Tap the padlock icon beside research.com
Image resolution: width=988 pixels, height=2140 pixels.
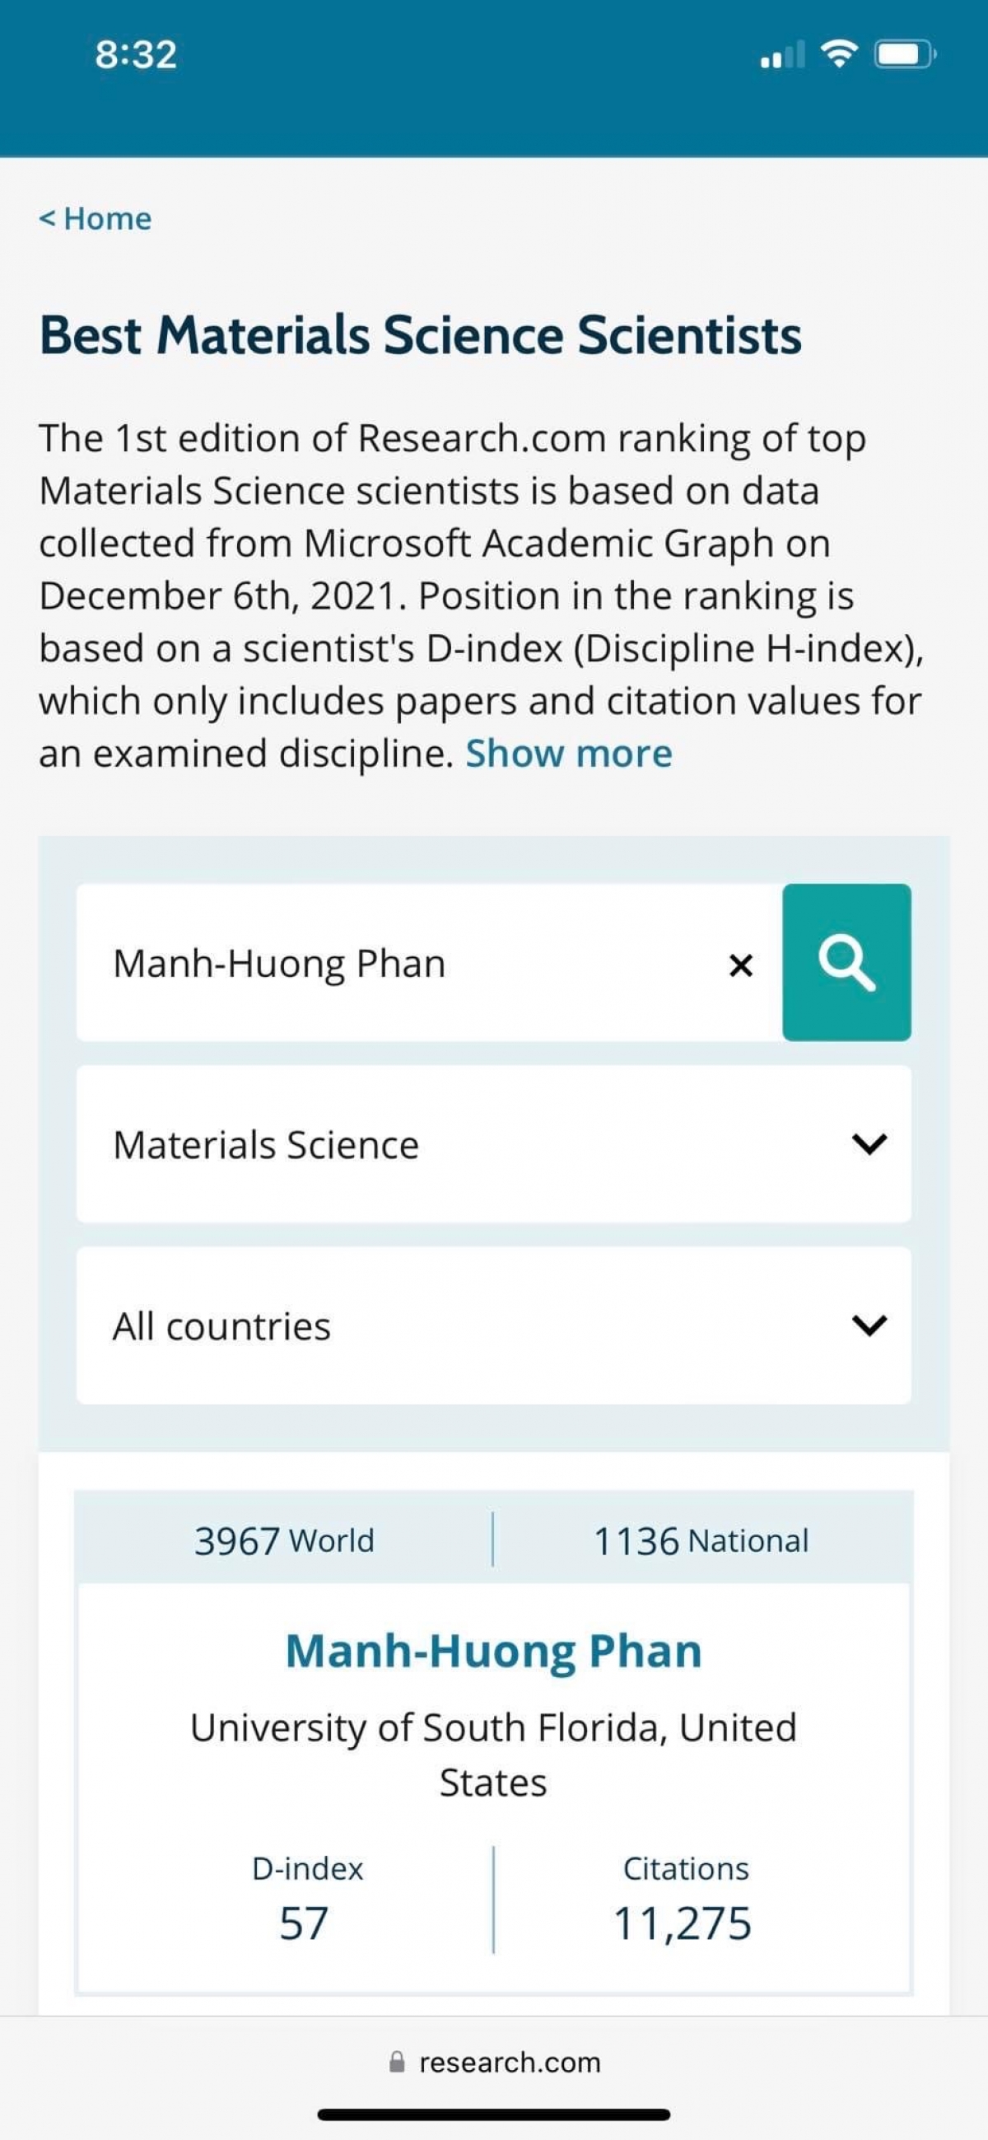pos(397,2062)
